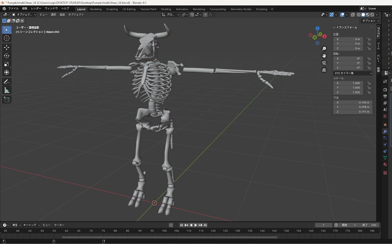Click the blue Z axis gizmo

click(x=317, y=28)
